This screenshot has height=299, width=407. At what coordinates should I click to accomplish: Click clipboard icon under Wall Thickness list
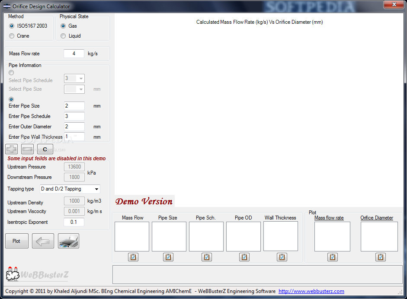coord(282,257)
